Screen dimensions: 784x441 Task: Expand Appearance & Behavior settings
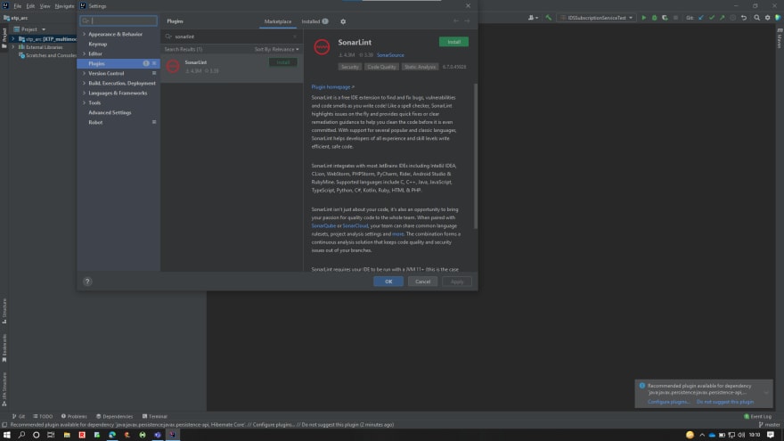[x=84, y=34]
